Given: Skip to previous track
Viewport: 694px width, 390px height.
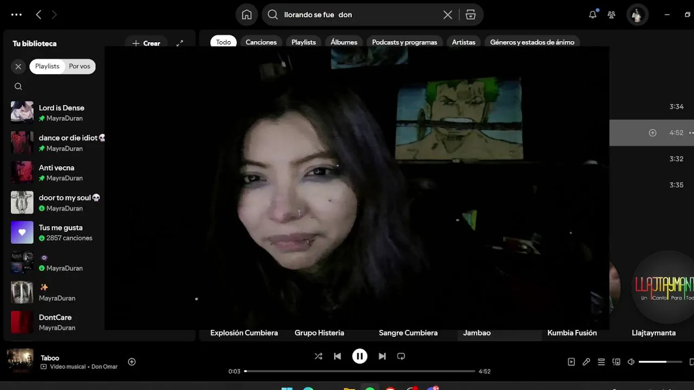Looking at the screenshot, I should 337,356.
